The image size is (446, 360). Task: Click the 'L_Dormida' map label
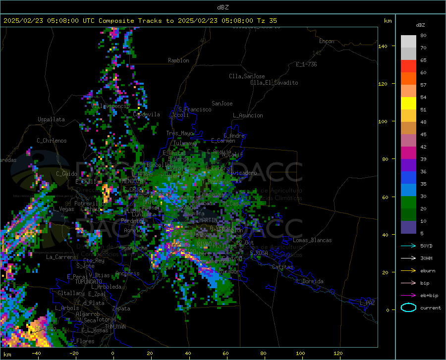point(309,281)
